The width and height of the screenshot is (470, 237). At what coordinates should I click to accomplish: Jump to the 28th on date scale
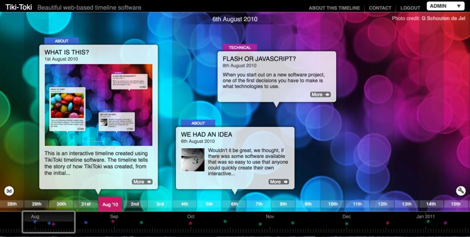12,204
